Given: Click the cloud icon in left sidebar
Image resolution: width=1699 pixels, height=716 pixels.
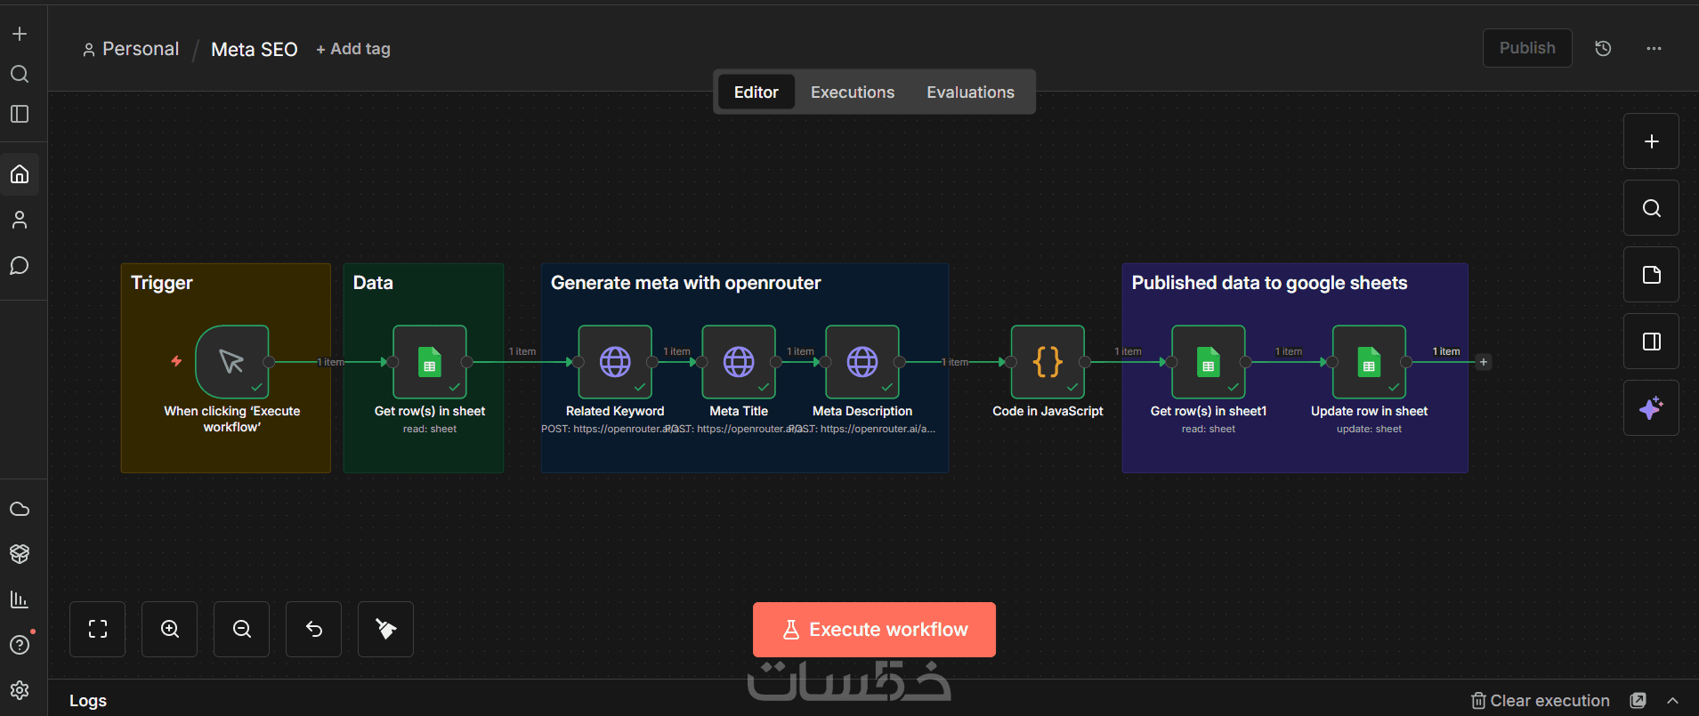Looking at the screenshot, I should pos(20,509).
